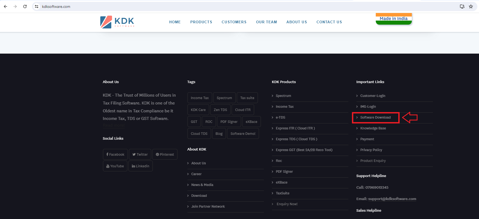
Task: Open PDF Signer in KDK Products list
Action: pyautogui.click(x=284, y=171)
